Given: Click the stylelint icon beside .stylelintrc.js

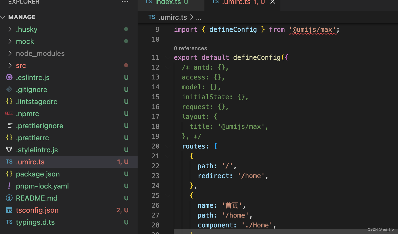Looking at the screenshot, I should click(9, 150).
